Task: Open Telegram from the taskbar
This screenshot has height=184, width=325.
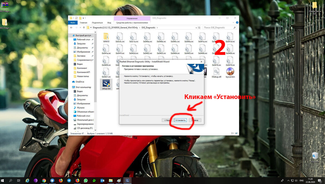Action: coord(69,181)
